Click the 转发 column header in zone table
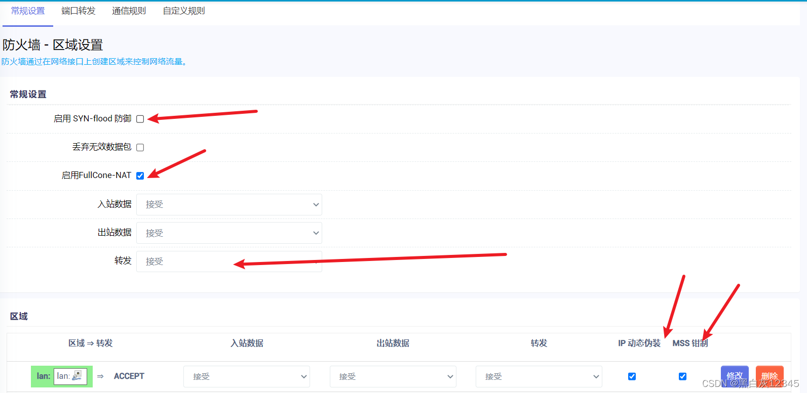Screen dimensions: 807x393 coord(539,343)
